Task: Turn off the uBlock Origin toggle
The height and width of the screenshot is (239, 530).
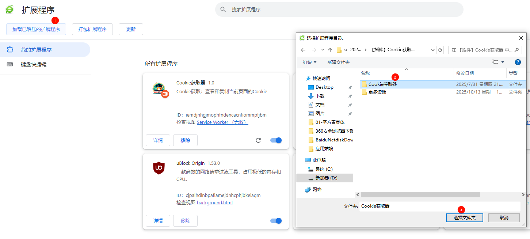Action: (x=276, y=221)
